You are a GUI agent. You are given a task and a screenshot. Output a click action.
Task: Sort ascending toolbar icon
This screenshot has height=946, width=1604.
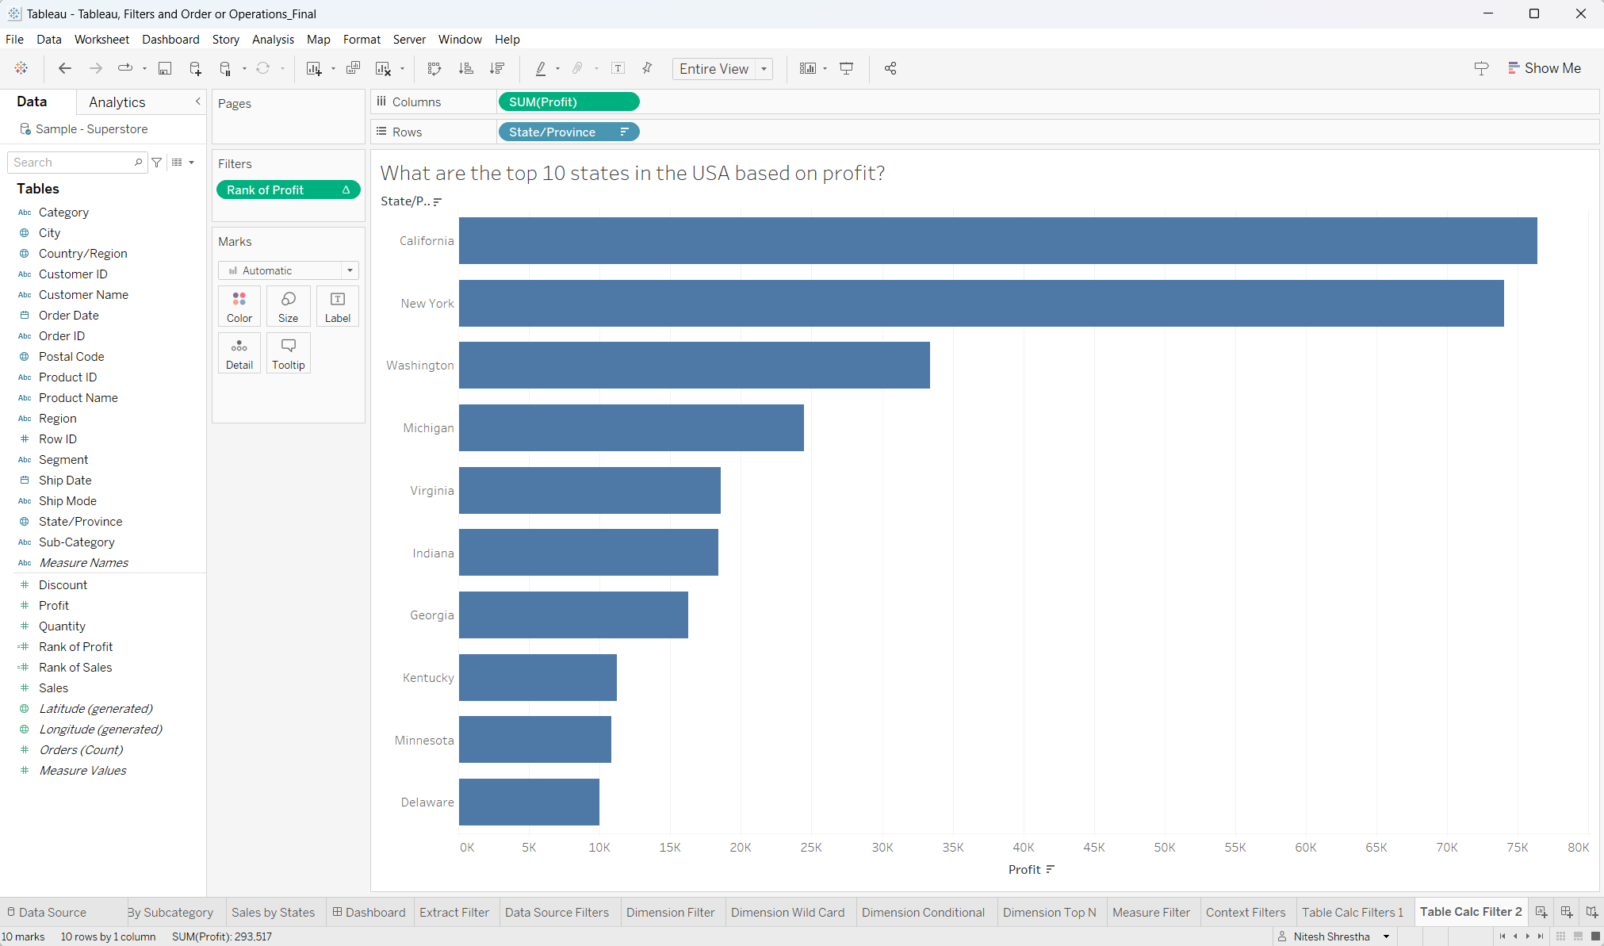466,69
